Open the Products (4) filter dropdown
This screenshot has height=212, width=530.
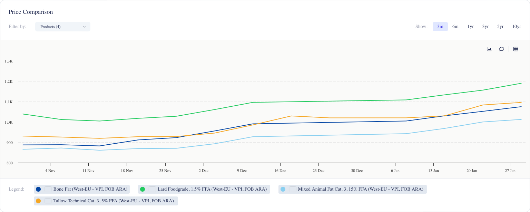click(x=63, y=27)
